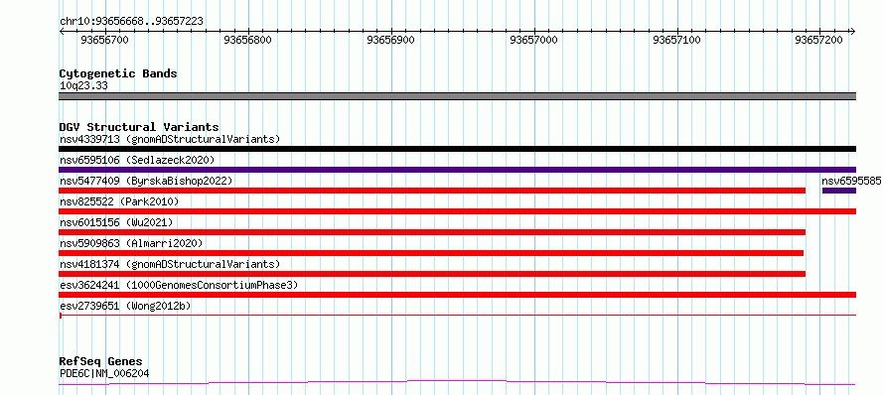884x395 pixels.
Task: Select the nsv6015156 Wu2021 red bar
Action: click(432, 232)
